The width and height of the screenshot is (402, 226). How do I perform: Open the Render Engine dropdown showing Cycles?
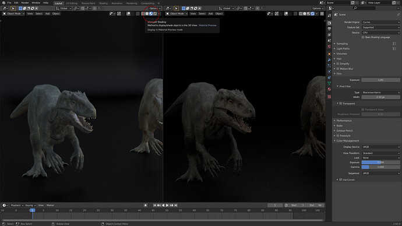tap(380, 22)
